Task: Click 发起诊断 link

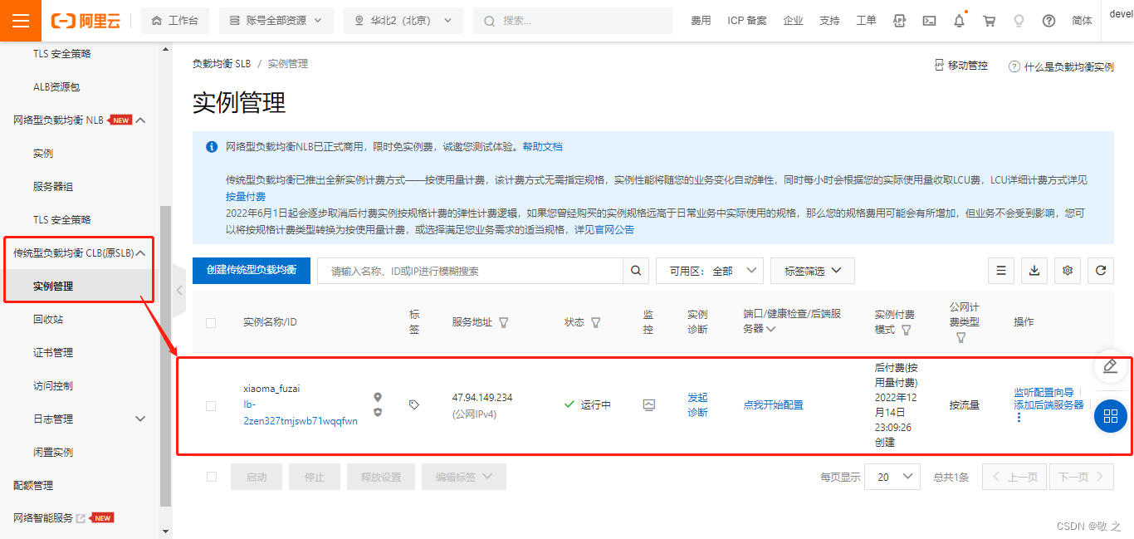Action: pos(697,405)
